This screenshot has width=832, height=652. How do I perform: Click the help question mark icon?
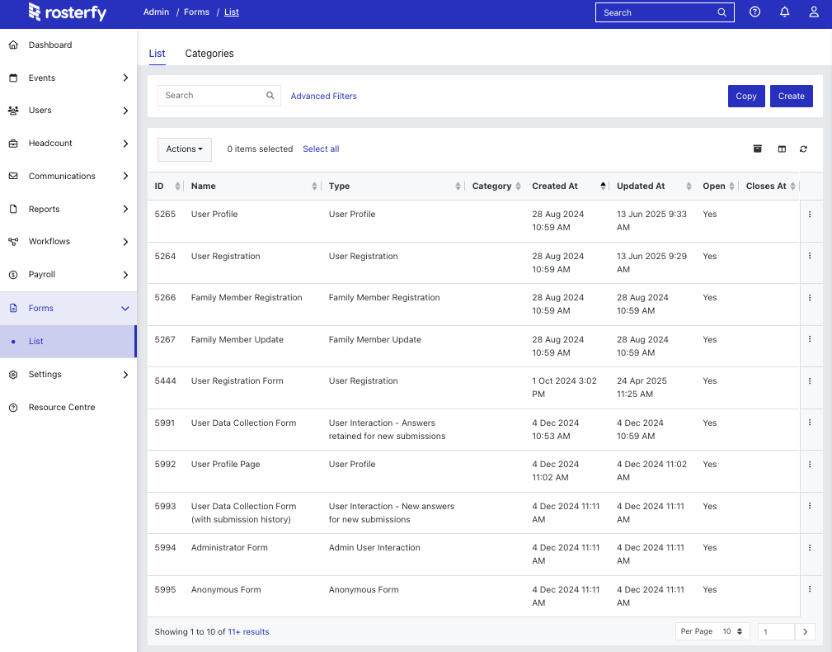[755, 12]
